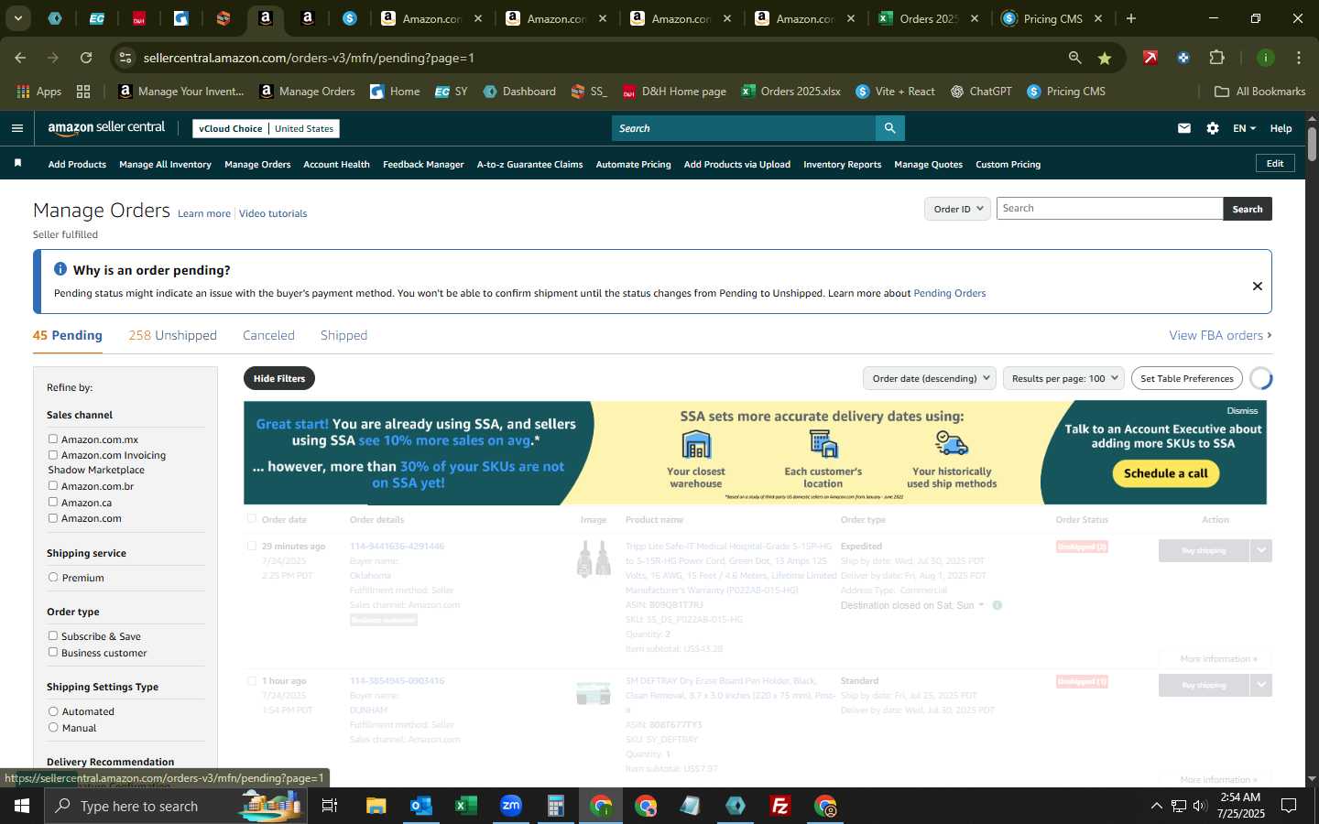This screenshot has height=824, width=1319.
Task: Open the Pending Orders help link
Action: click(949, 293)
